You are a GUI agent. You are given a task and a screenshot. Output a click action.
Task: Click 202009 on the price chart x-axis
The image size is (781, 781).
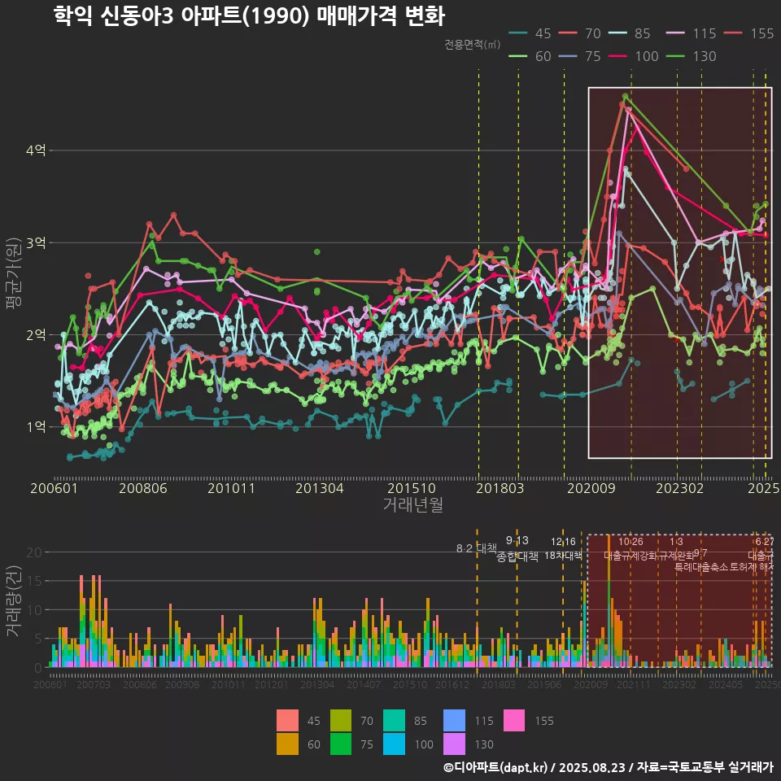pos(591,488)
